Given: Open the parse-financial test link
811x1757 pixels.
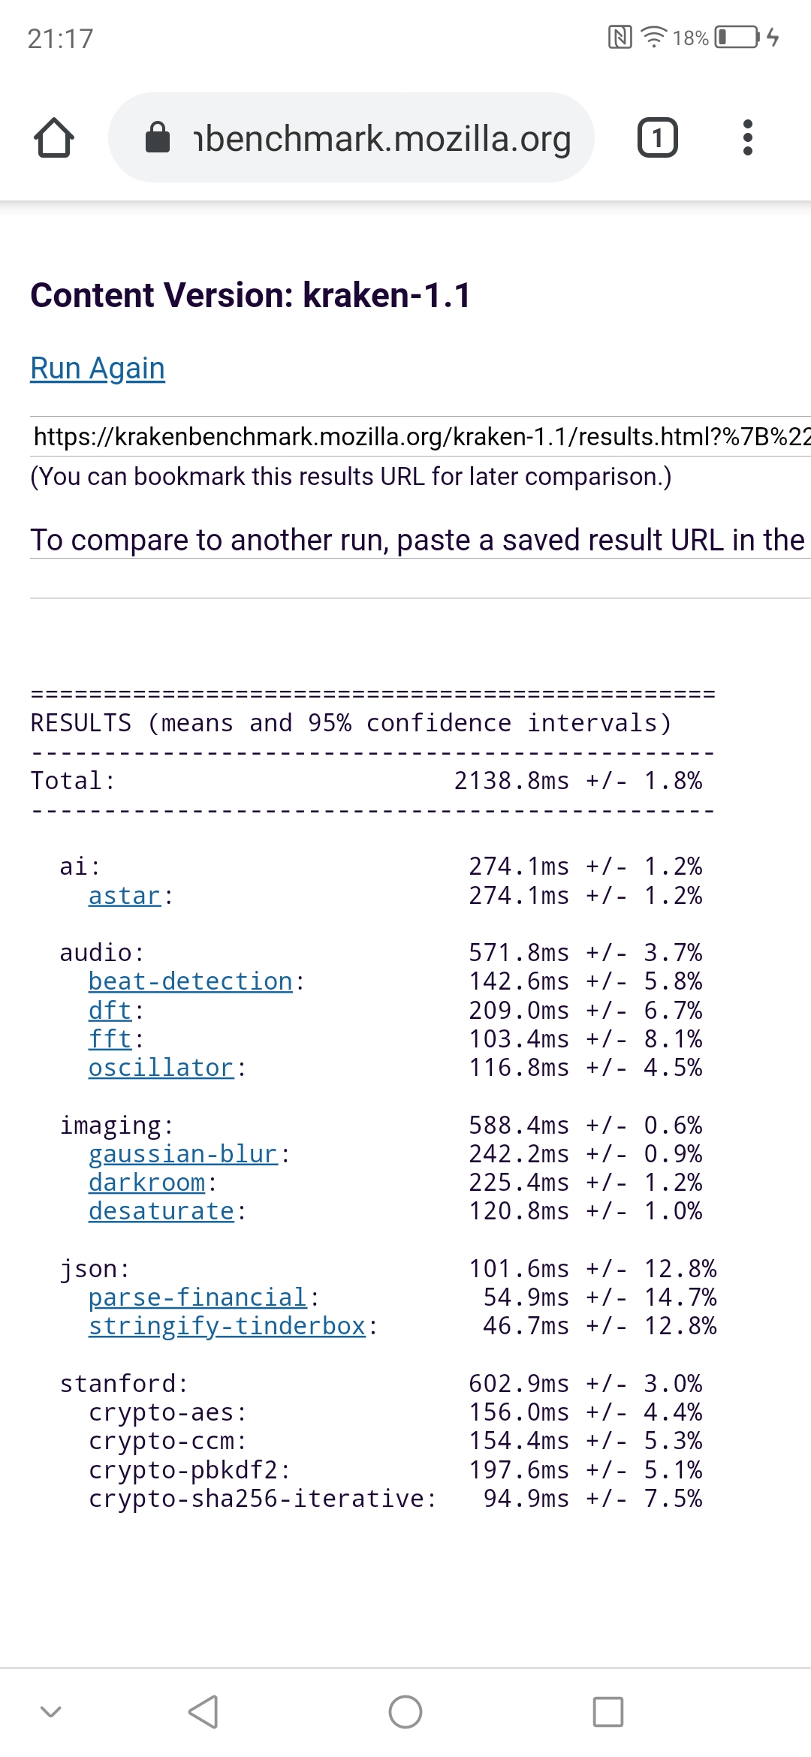Looking at the screenshot, I should click(x=197, y=1297).
